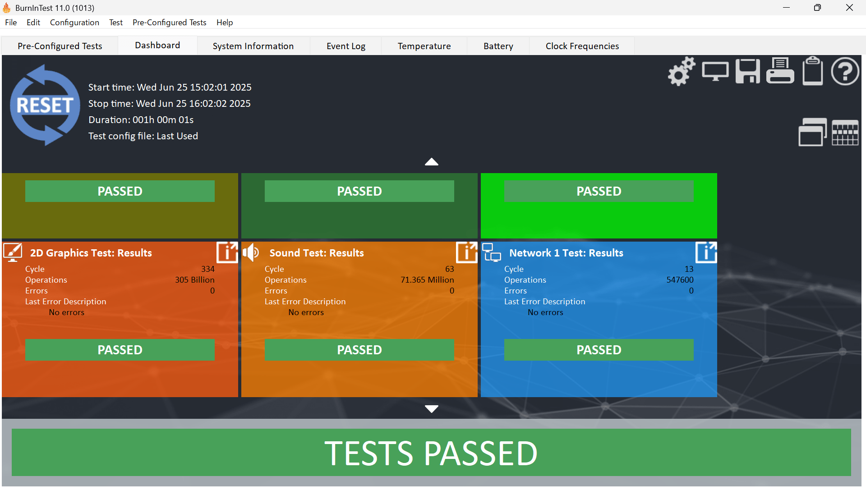The width and height of the screenshot is (866, 490).
Task: Click the BurnInTest flame title icon
Action: click(x=7, y=8)
